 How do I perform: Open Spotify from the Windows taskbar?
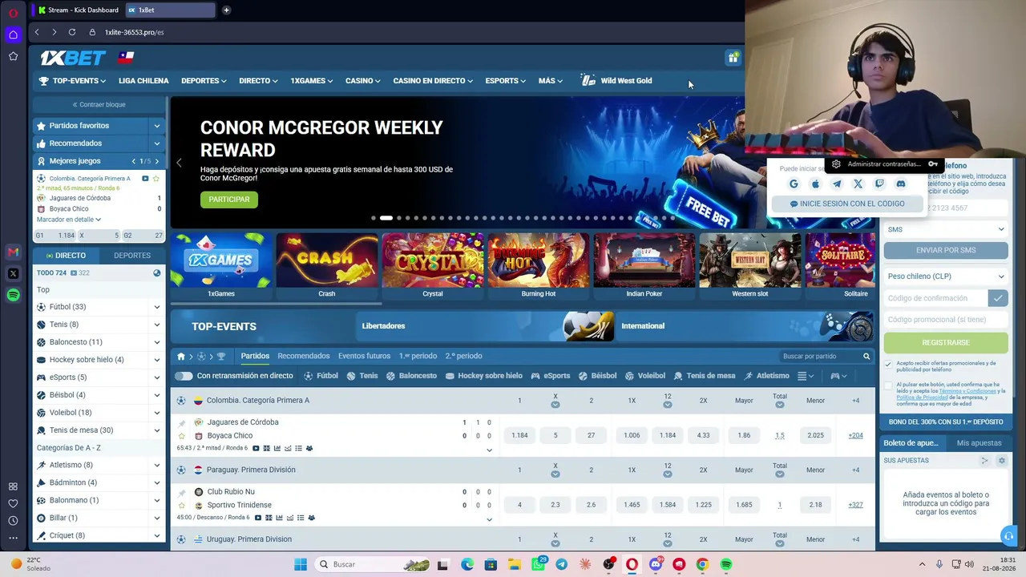coord(725,564)
